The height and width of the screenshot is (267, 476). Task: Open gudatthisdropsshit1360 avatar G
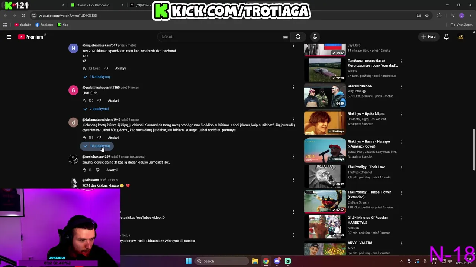[x=73, y=90]
